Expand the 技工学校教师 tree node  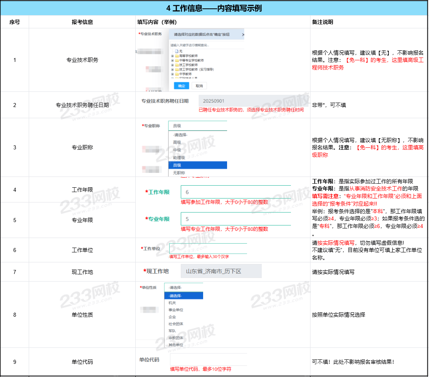coord(172,65)
